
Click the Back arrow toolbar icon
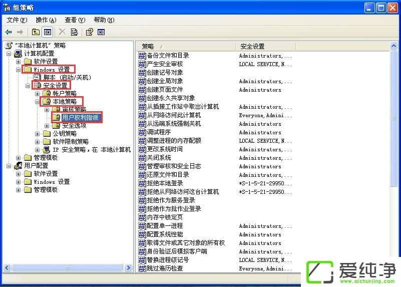(9, 32)
